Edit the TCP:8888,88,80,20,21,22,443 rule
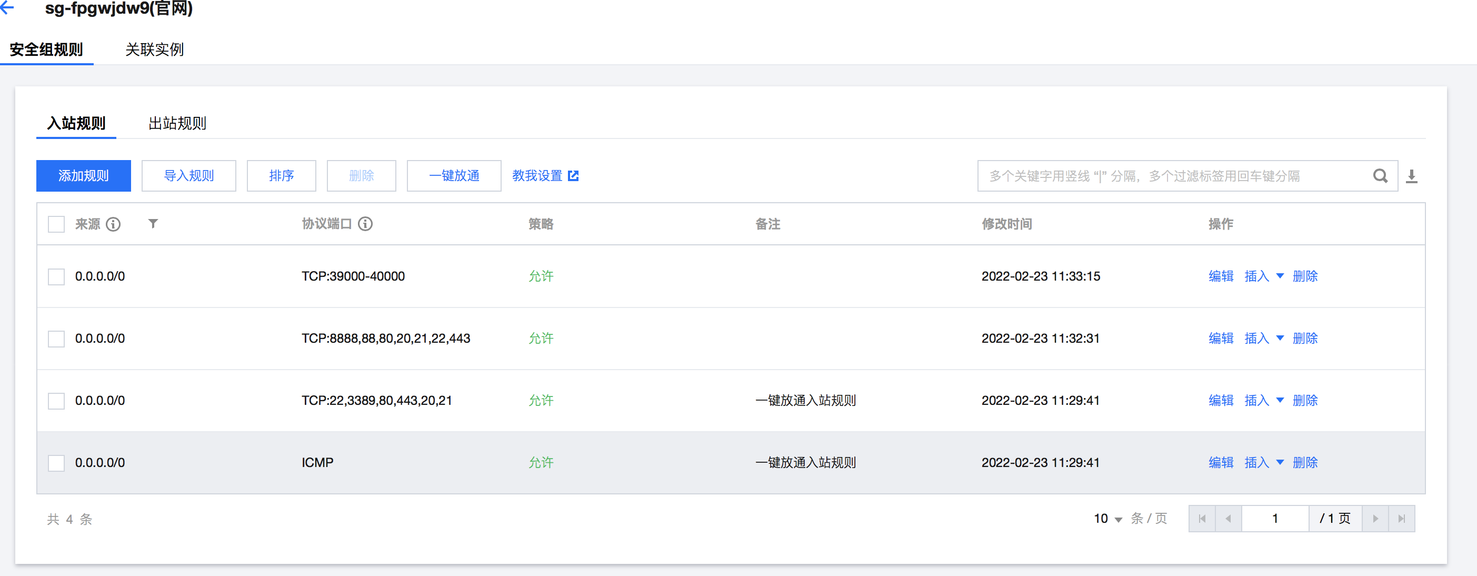 (x=1221, y=338)
